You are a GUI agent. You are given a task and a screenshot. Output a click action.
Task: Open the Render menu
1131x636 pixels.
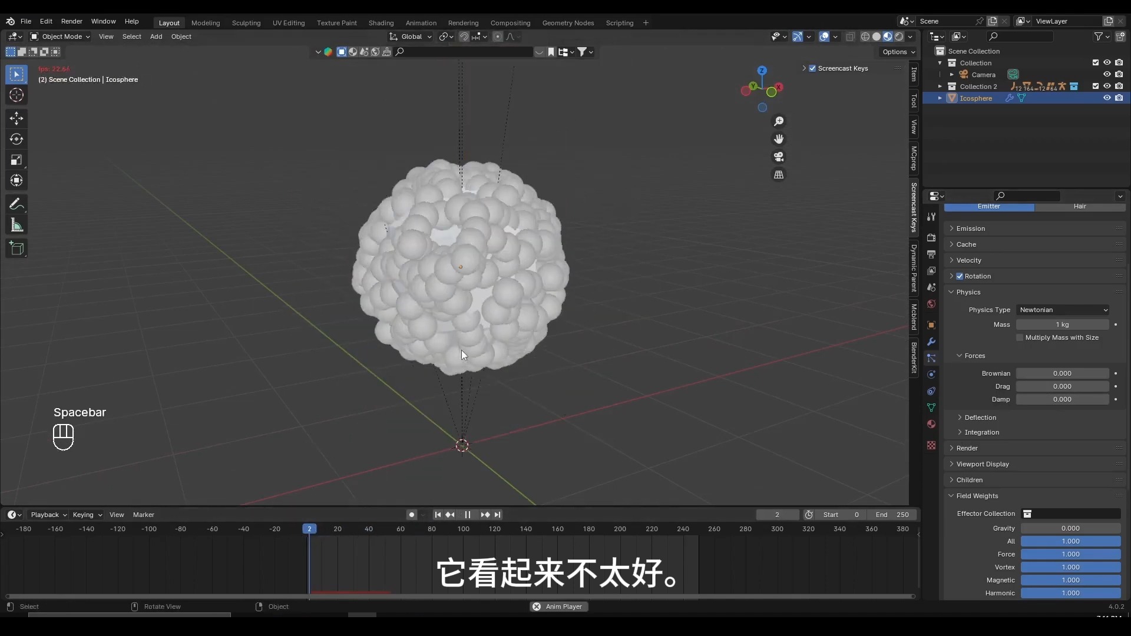pyautogui.click(x=72, y=21)
